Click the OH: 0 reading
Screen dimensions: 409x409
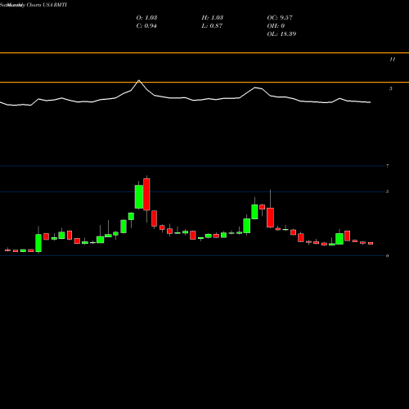276,26
